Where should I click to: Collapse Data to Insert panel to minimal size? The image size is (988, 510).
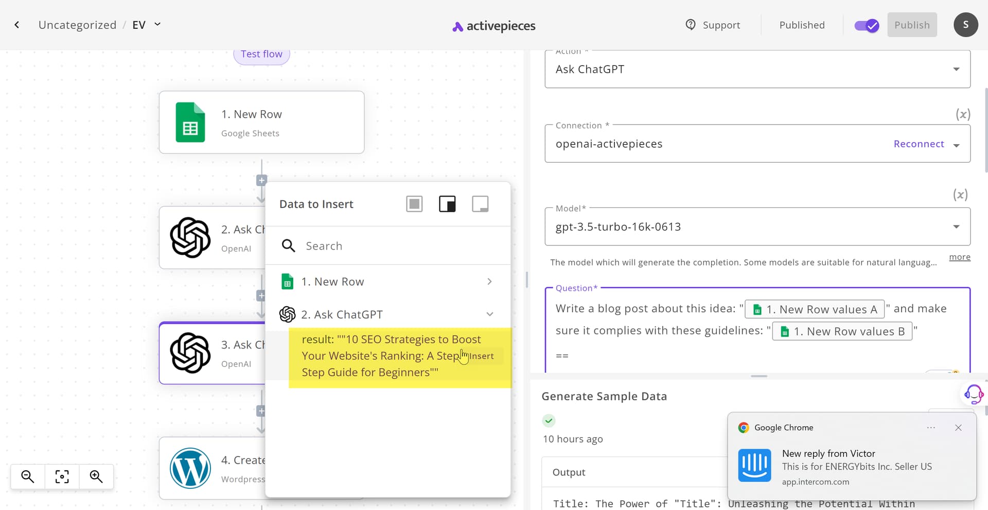[x=480, y=204]
